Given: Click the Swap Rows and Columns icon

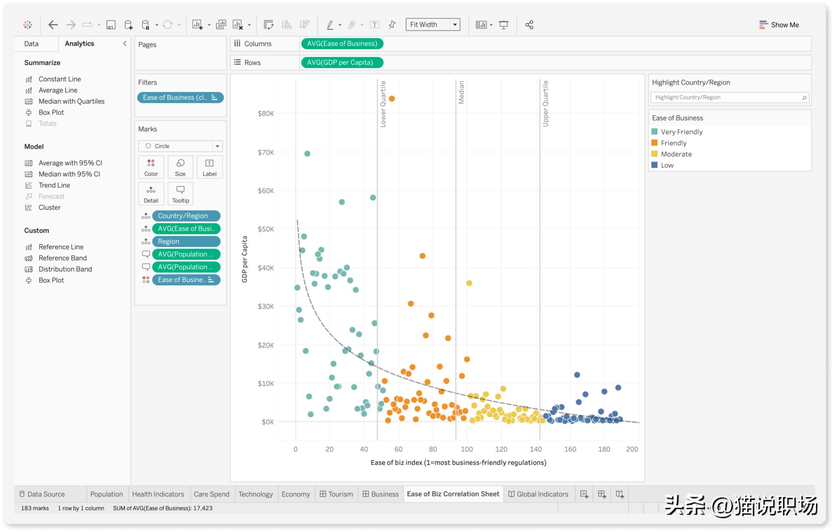Looking at the screenshot, I should pyautogui.click(x=268, y=25).
